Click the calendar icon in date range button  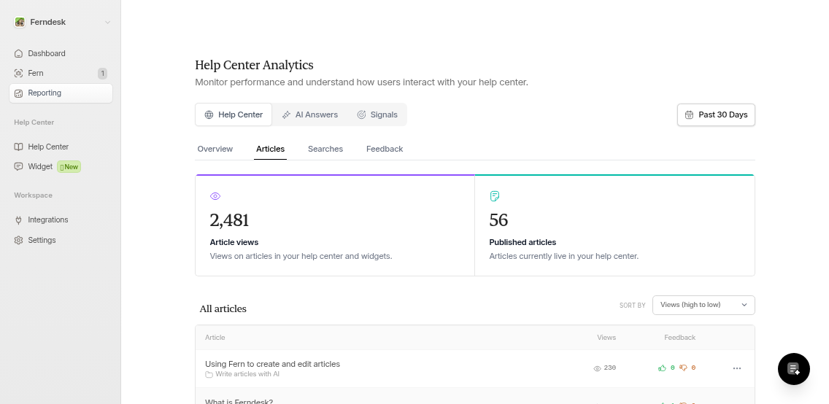click(690, 115)
